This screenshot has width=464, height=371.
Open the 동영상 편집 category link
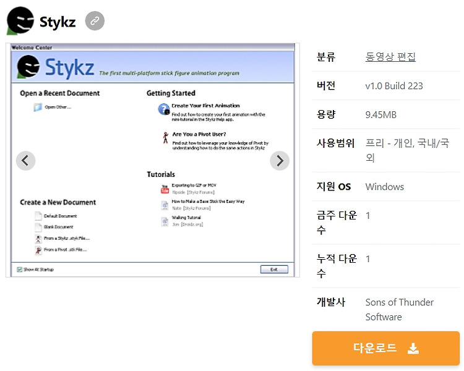(x=390, y=57)
